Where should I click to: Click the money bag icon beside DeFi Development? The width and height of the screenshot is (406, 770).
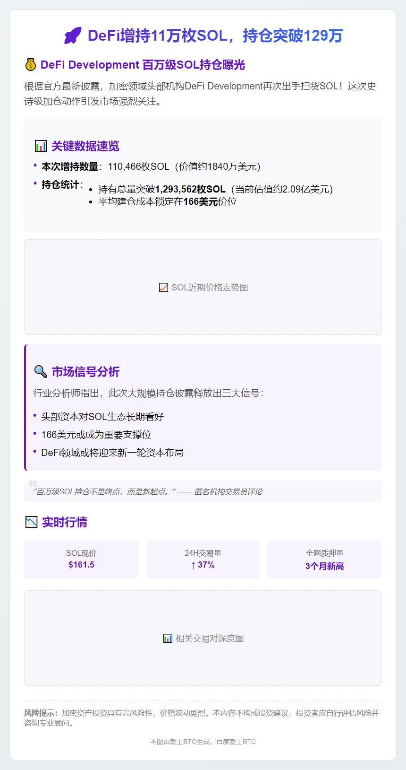point(31,64)
